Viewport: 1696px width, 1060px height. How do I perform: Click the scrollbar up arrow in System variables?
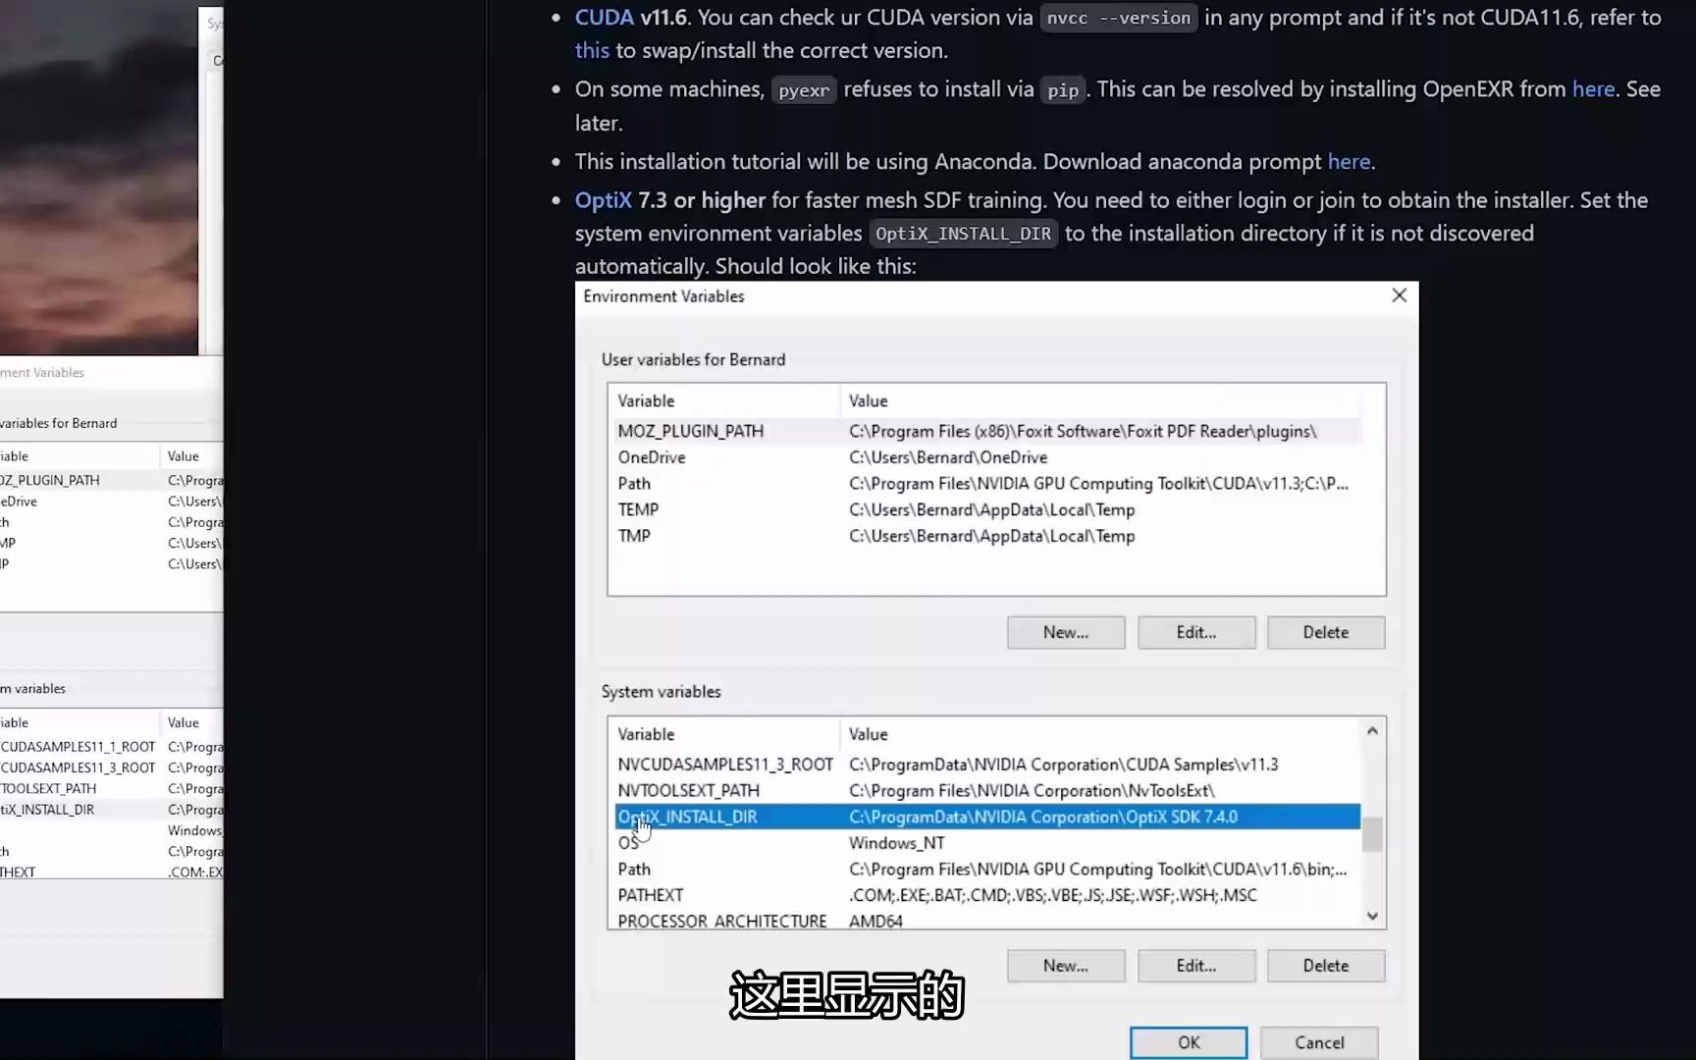tap(1372, 729)
